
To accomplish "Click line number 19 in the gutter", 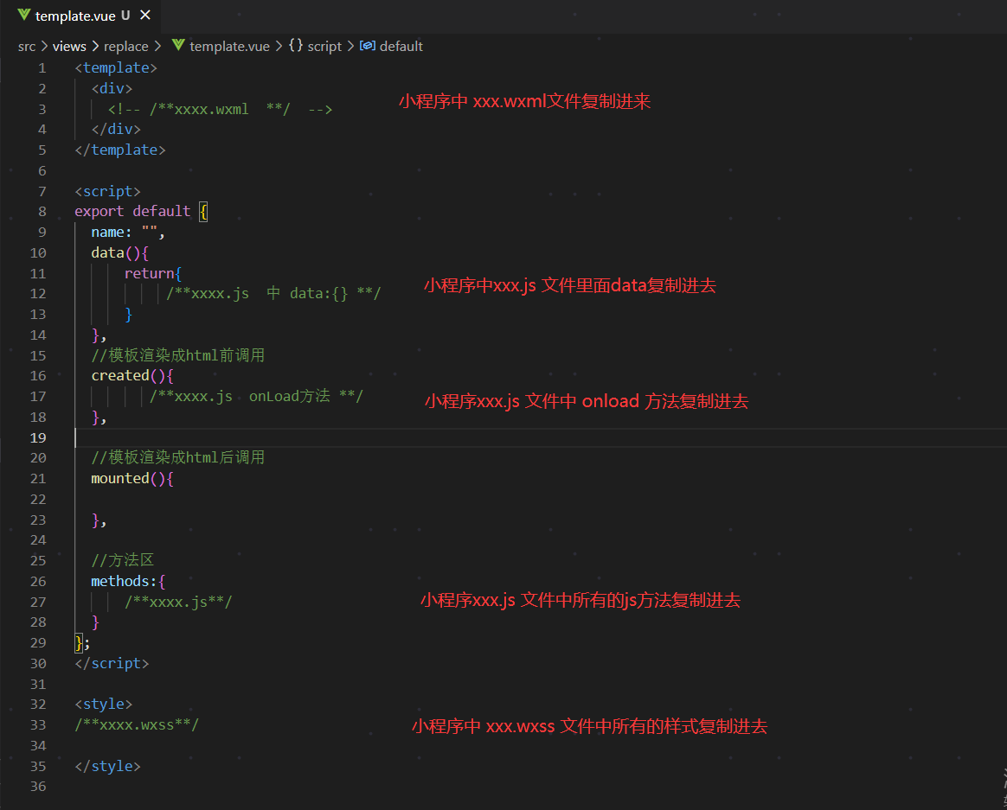I will (x=38, y=437).
